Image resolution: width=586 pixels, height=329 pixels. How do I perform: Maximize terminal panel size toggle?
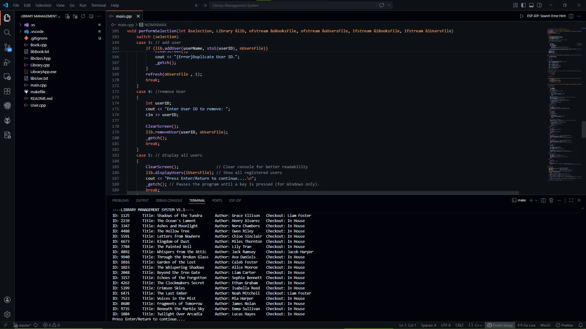point(571,200)
